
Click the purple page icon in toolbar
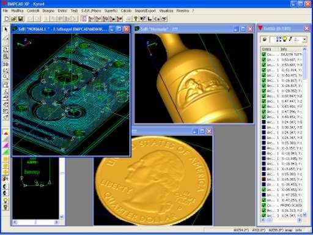pyautogui.click(x=84, y=19)
